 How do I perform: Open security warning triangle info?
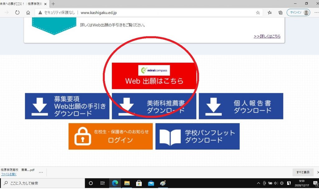pyautogui.click(x=40, y=12)
